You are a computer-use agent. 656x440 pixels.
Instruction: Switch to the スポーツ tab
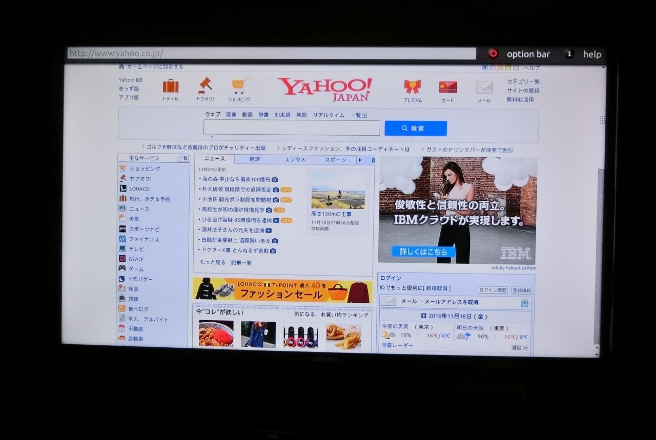(x=336, y=160)
